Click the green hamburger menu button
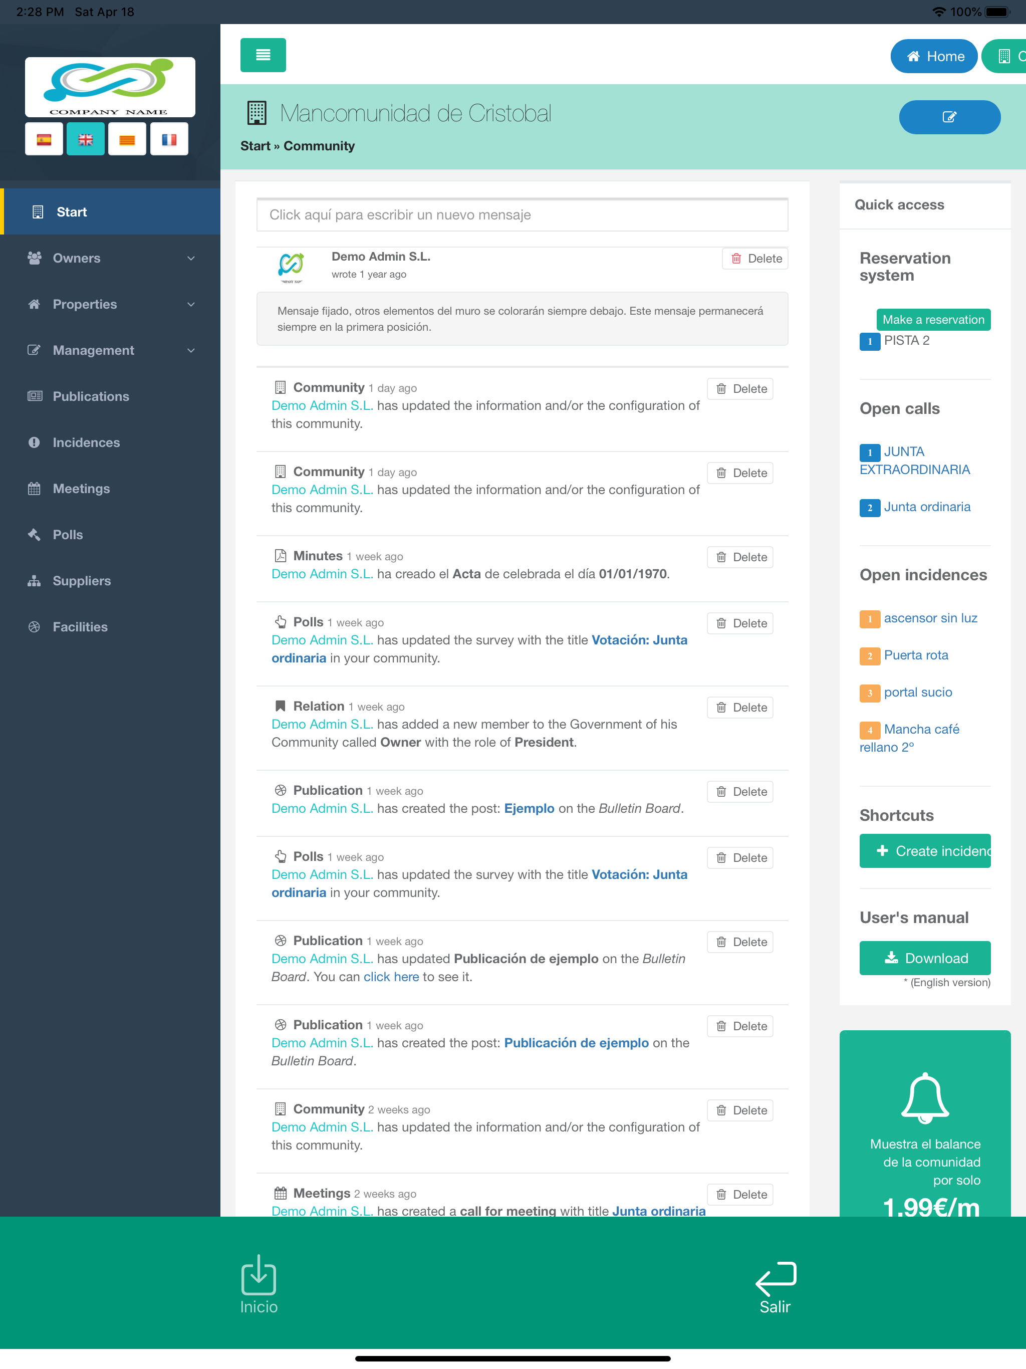The image size is (1026, 1369). 263,55
